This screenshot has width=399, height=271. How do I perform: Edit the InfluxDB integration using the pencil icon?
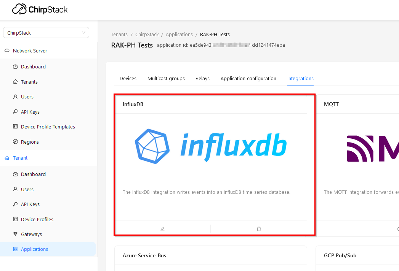pos(162,228)
